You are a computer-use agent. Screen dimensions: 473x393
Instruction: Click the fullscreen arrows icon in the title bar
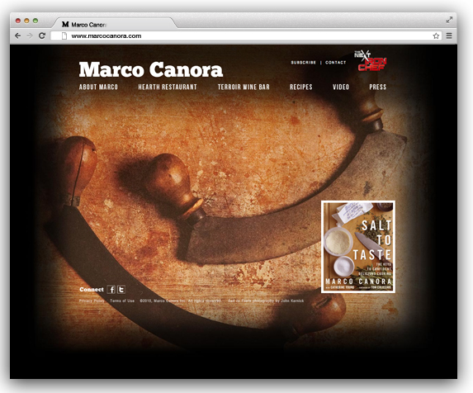pyautogui.click(x=449, y=20)
